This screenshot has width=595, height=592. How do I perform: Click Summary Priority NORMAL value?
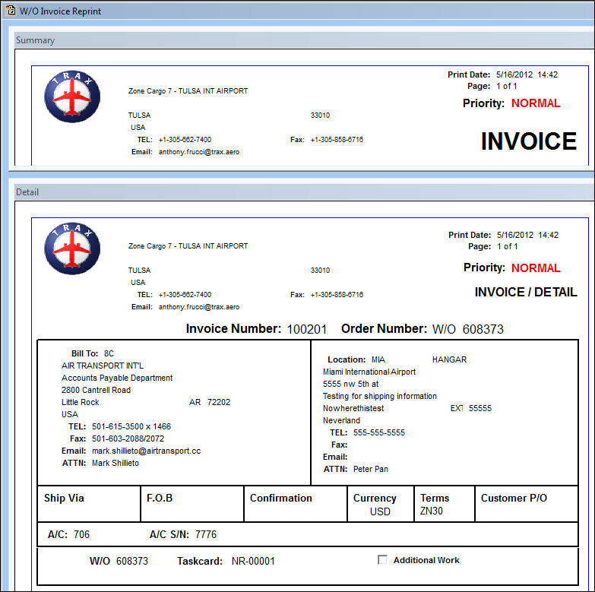536,103
